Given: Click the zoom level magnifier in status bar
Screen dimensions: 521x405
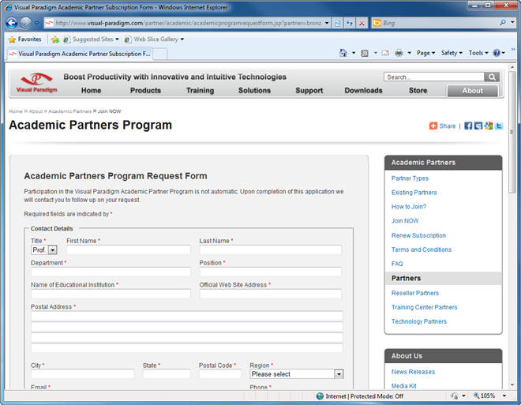Looking at the screenshot, I should (476, 396).
